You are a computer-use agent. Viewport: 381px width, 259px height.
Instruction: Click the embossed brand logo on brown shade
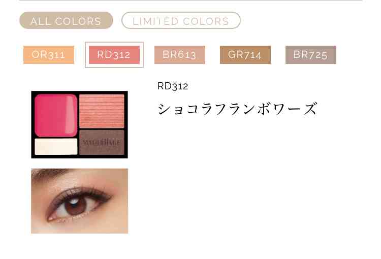[102, 143]
